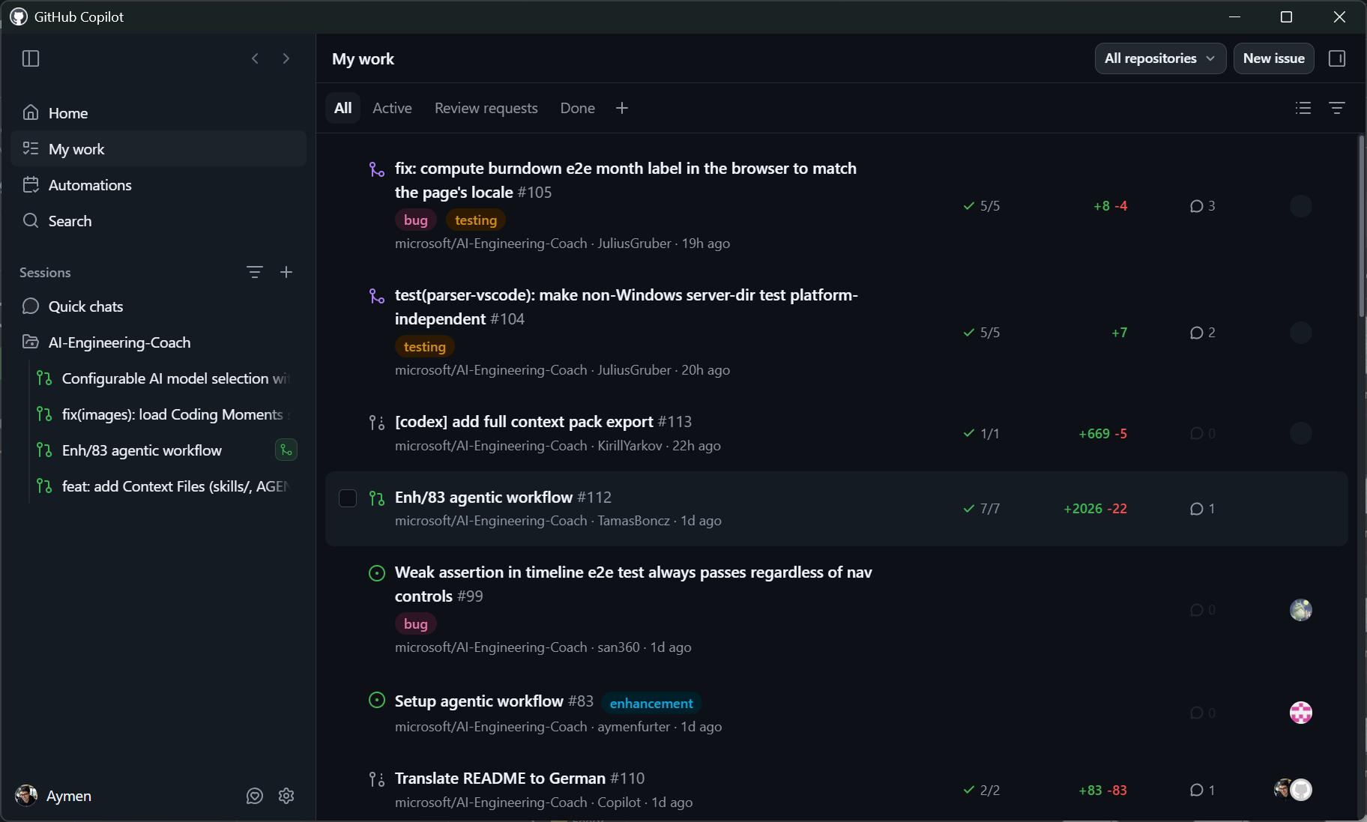Open the feedback chat icon near Aymen
The width and height of the screenshot is (1367, 822).
coord(255,796)
